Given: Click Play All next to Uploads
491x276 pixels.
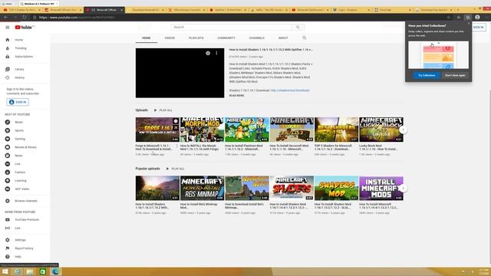Looking at the screenshot, I should (163, 110).
